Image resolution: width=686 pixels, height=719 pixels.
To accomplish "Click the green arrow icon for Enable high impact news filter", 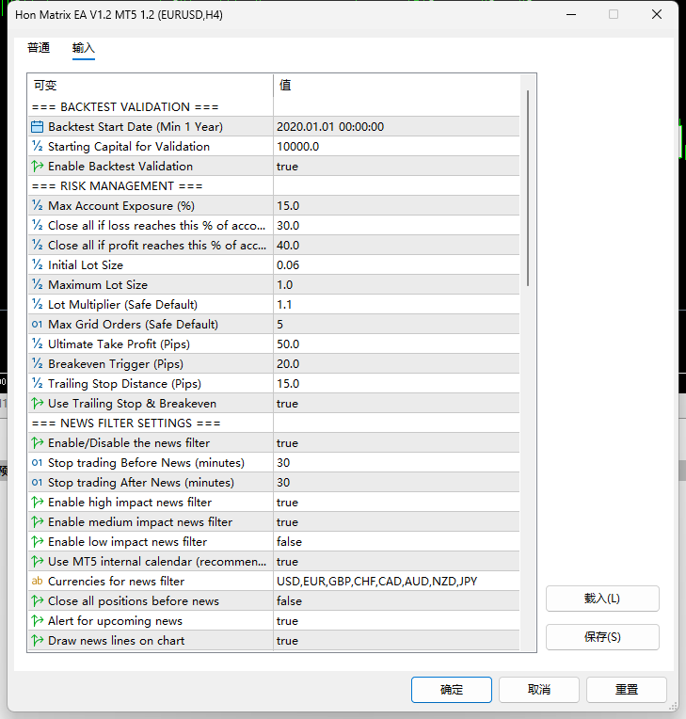I will [x=37, y=503].
